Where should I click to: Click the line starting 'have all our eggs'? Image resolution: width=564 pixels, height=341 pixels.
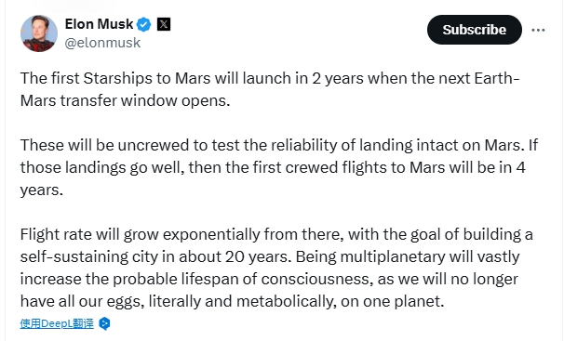(x=233, y=301)
